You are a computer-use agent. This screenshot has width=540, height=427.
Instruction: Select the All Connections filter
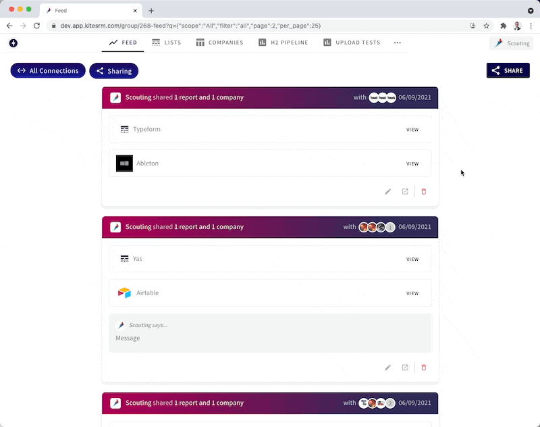[x=48, y=71]
